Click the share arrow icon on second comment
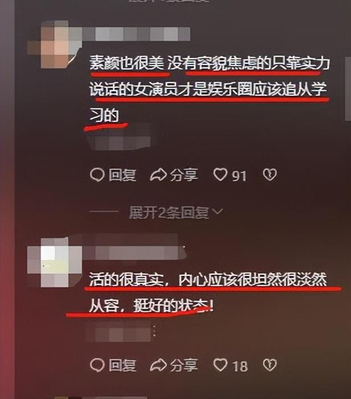 (158, 365)
